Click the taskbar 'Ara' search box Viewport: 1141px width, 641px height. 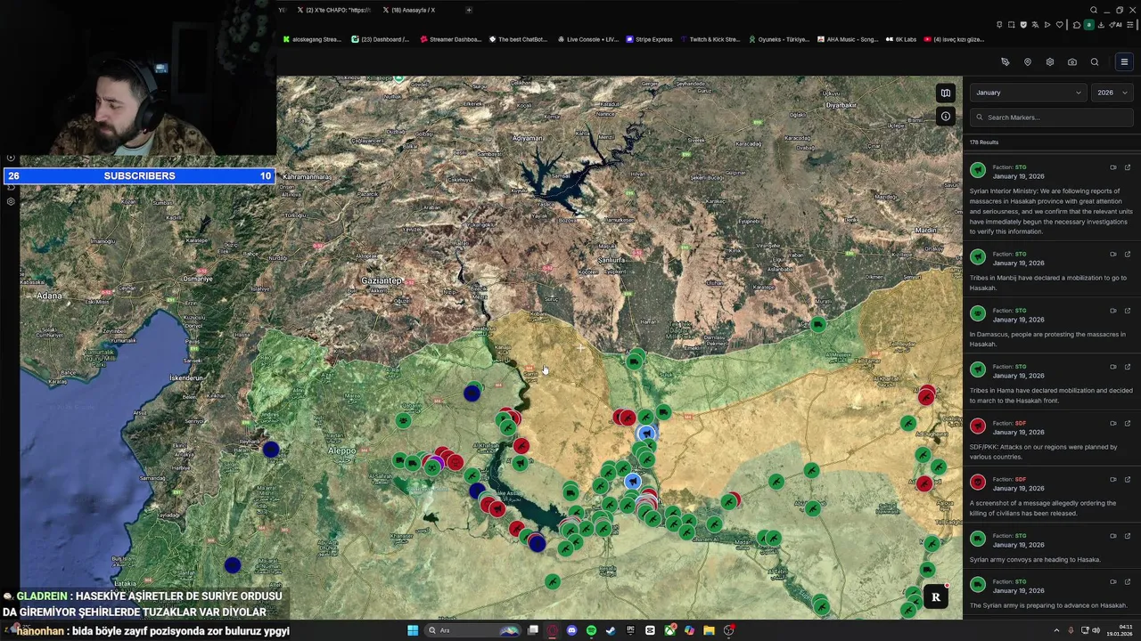(x=472, y=630)
